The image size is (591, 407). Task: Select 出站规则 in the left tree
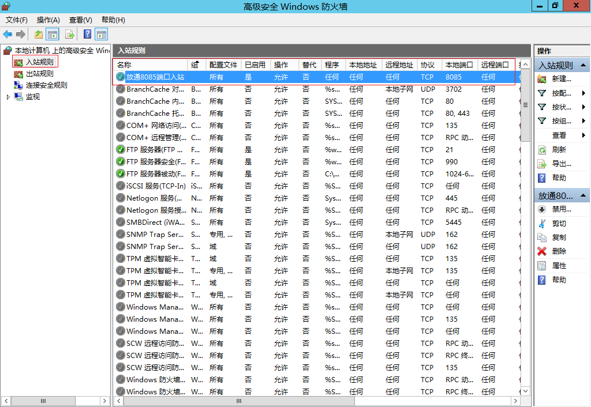[39, 74]
